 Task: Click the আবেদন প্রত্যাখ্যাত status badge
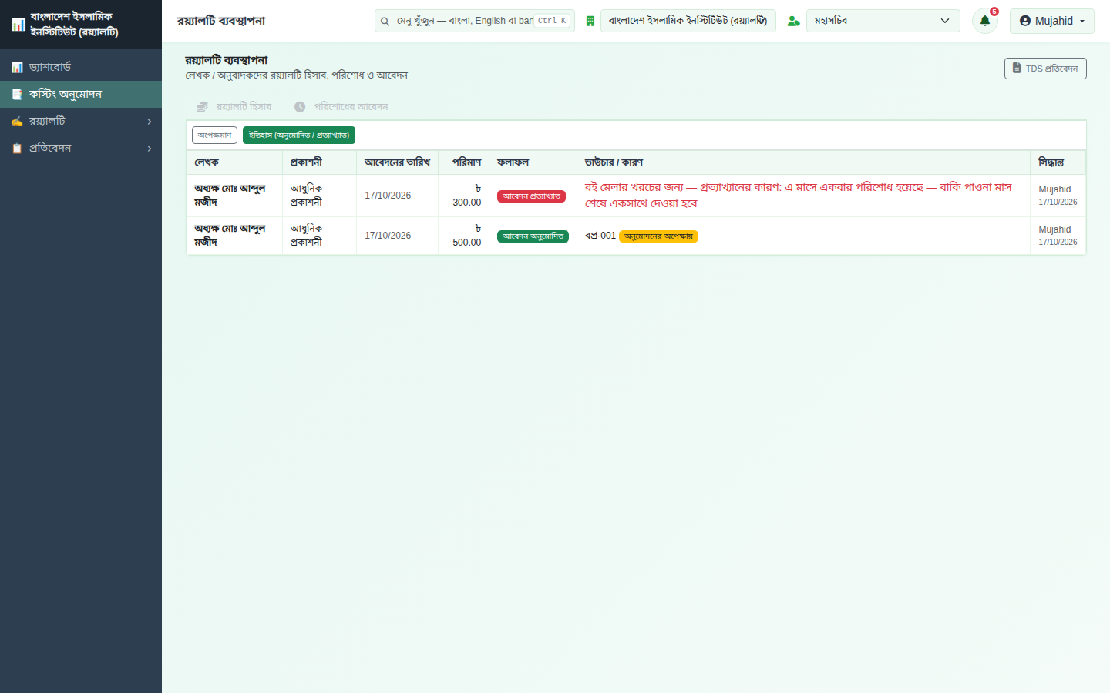pos(531,196)
